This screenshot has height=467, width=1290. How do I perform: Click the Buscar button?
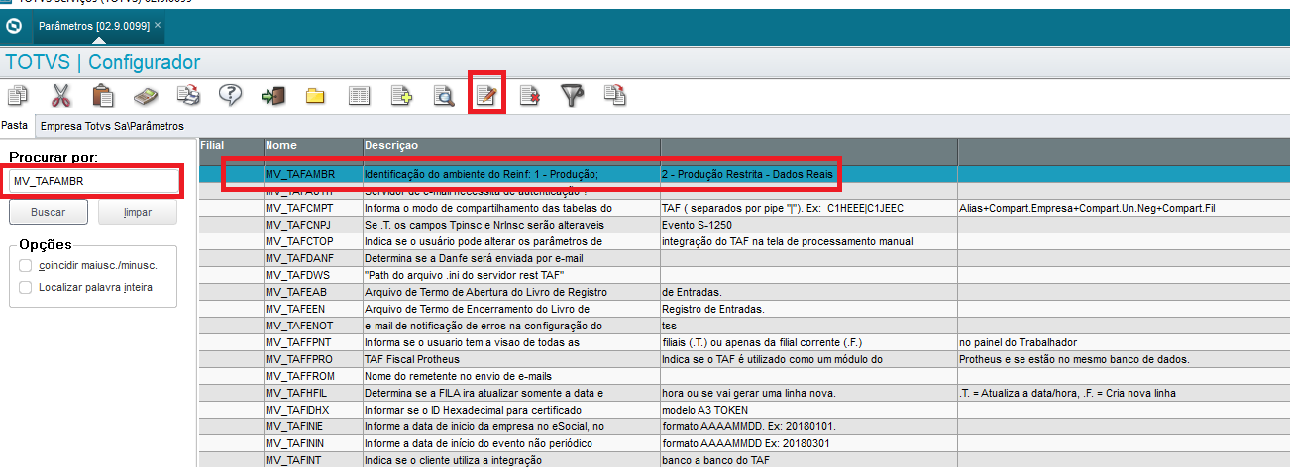tap(49, 212)
